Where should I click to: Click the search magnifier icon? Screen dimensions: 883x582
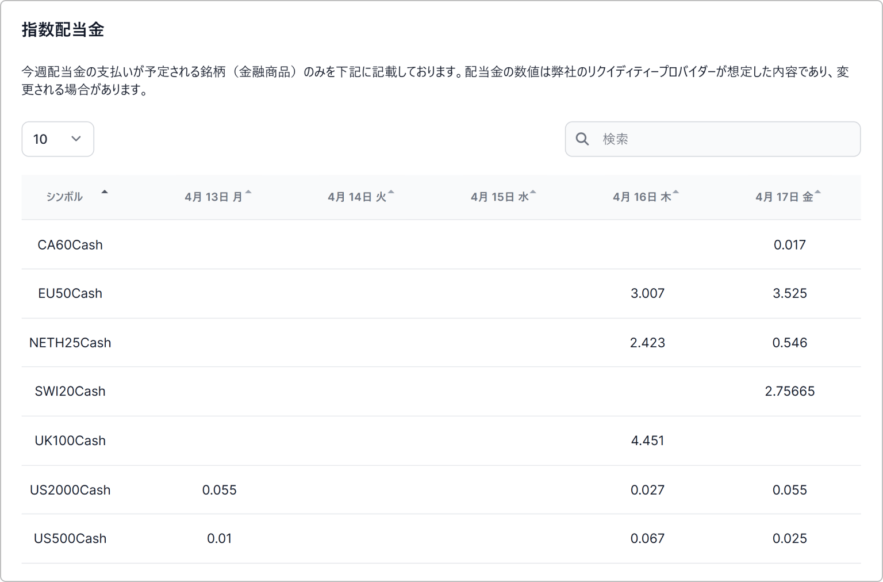(x=582, y=139)
